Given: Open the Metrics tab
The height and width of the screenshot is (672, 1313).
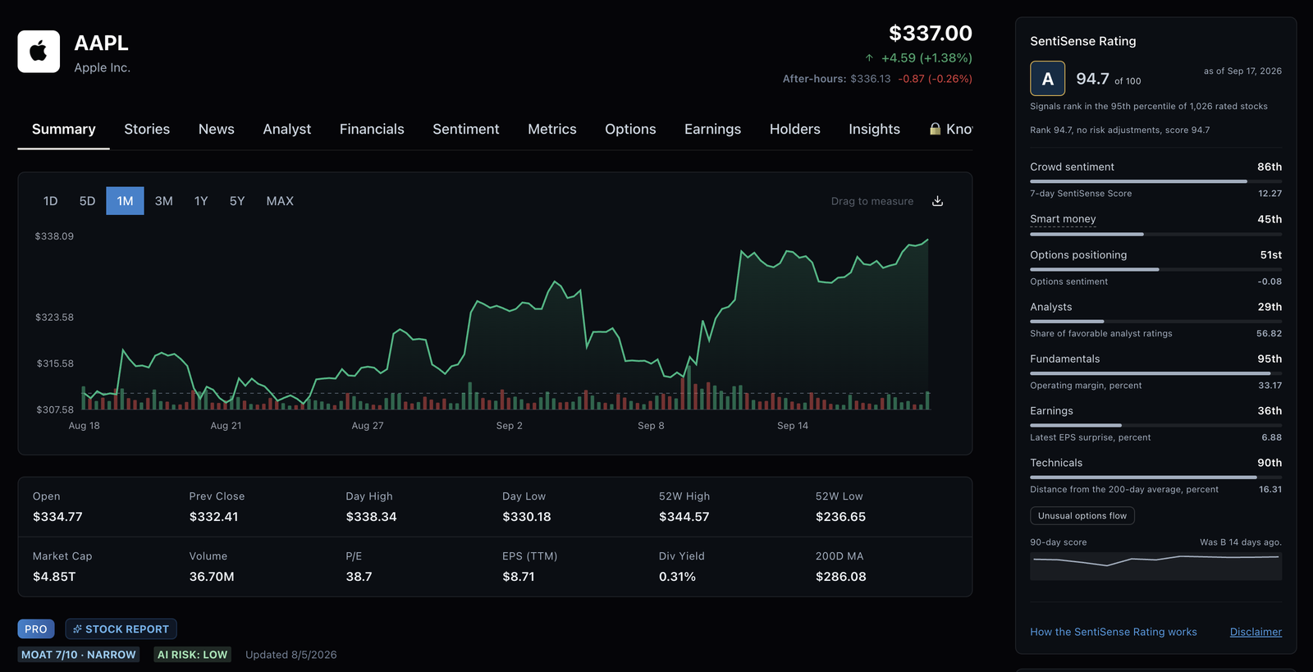Looking at the screenshot, I should click(552, 130).
